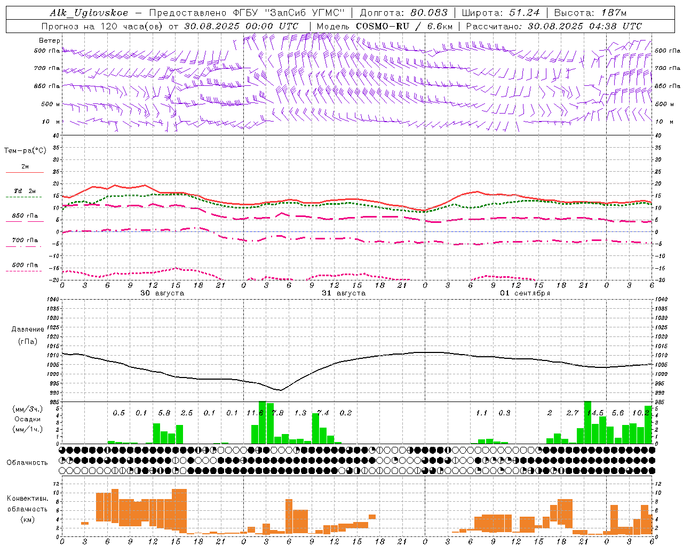Click the 'Осадки' precipitation label

pos(28,419)
